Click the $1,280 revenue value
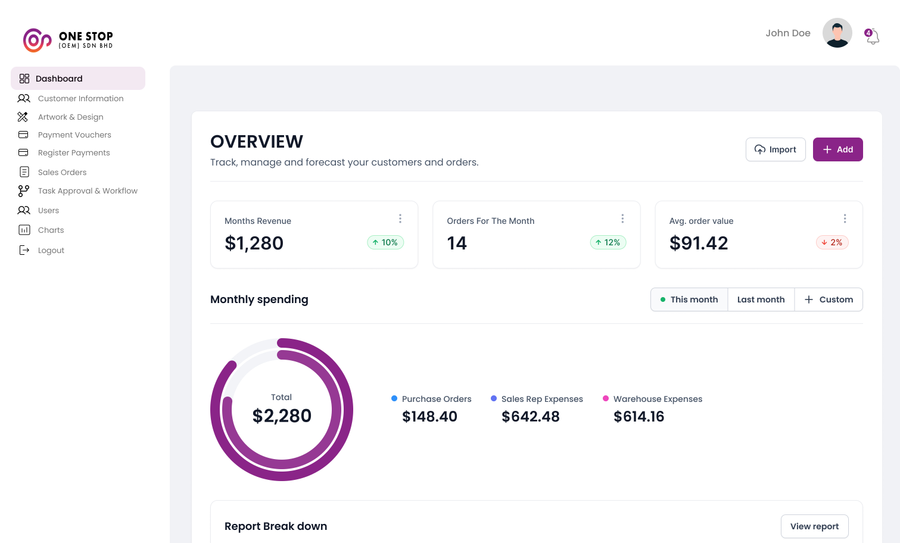The height and width of the screenshot is (543, 900). pyautogui.click(x=254, y=243)
